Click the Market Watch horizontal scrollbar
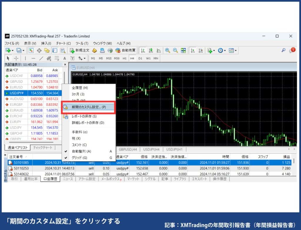This screenshot has height=230, width=301. tap(31, 142)
